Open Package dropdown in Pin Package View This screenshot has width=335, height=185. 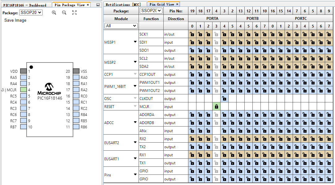pos(31,13)
